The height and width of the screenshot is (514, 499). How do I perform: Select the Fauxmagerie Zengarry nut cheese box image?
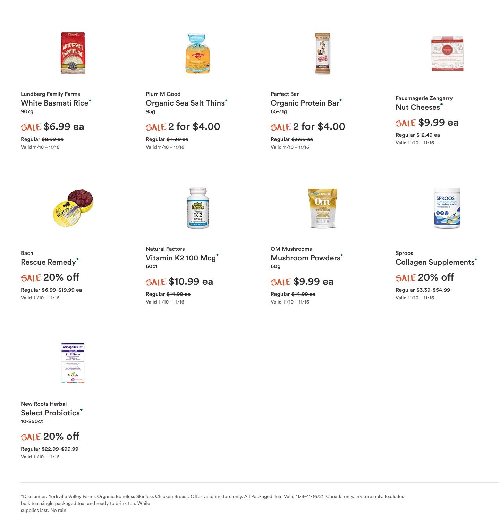point(447,53)
